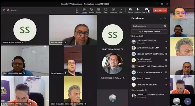Select FRANCISCO LUIZ DE PAULA REGO in list
Image resolution: width=195 pixels, height=106 pixels.
149,66
